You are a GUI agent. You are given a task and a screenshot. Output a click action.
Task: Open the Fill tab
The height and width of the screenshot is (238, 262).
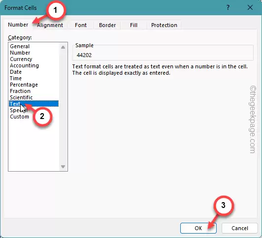pos(133,25)
